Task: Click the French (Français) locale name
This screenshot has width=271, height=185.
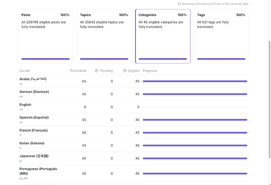Action: pyautogui.click(x=33, y=131)
